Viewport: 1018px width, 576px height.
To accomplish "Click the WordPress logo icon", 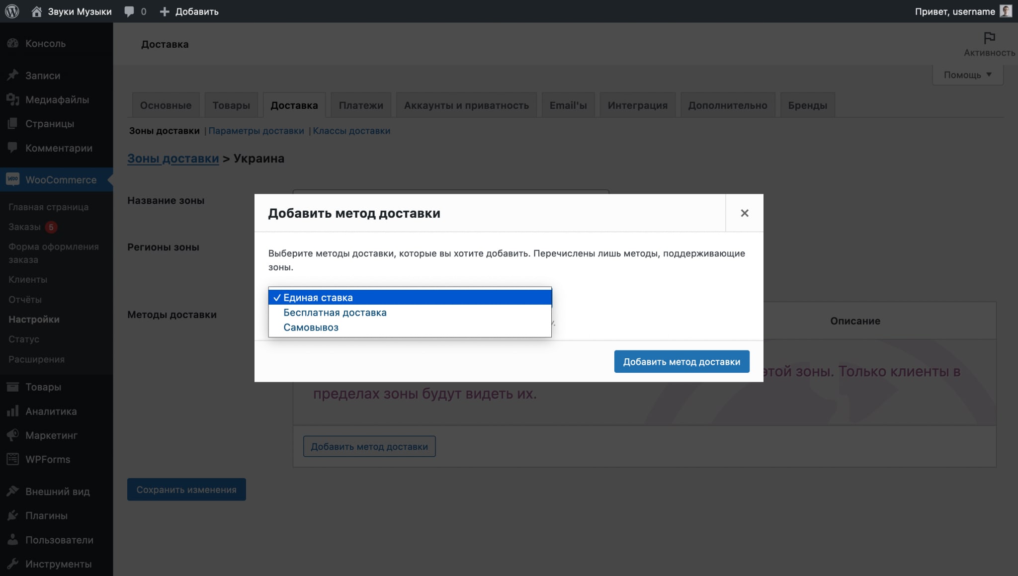I will click(12, 11).
